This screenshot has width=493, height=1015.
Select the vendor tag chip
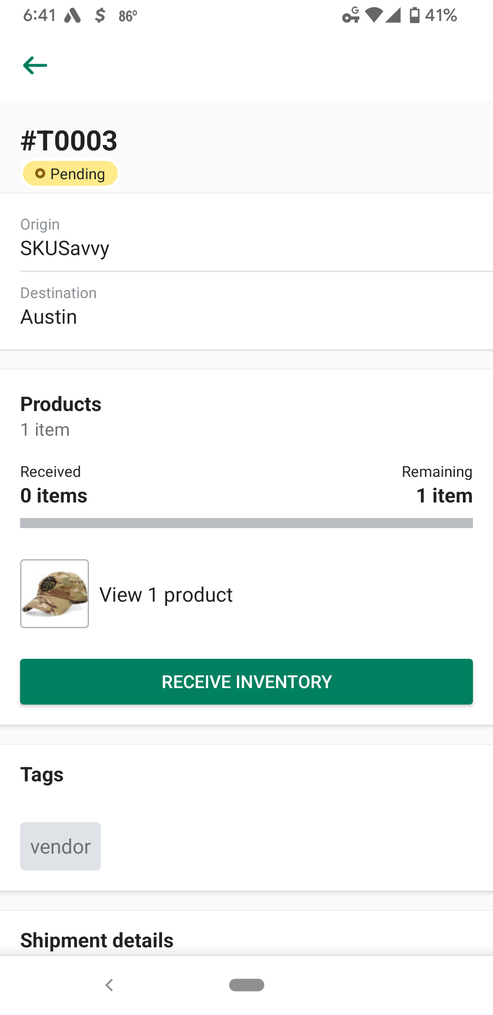point(60,846)
